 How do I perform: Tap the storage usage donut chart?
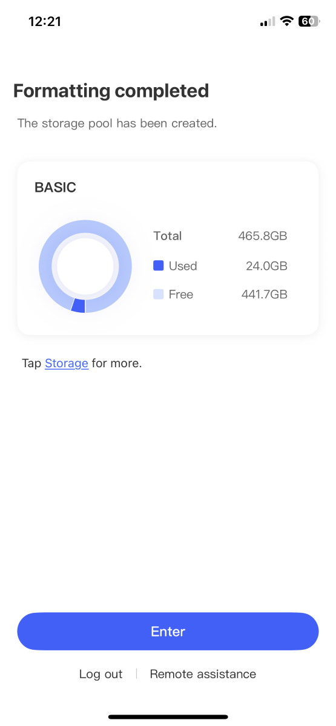(85, 266)
